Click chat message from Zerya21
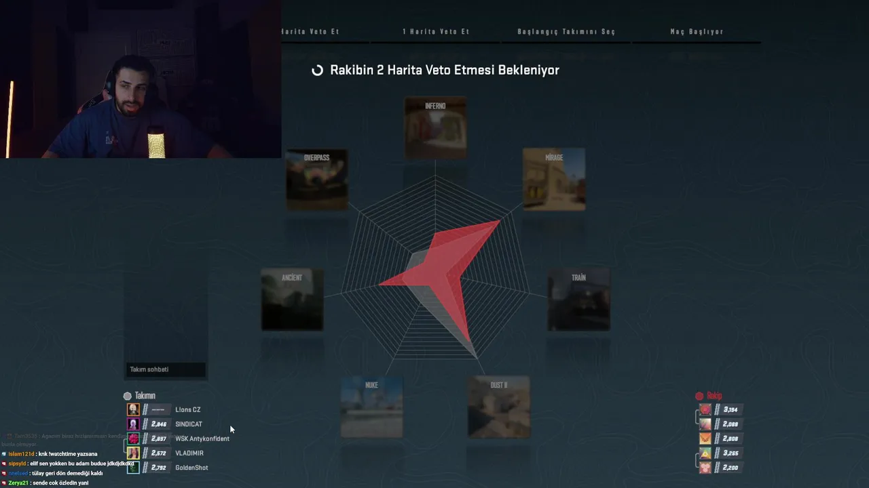Screen dimensions: 869x488 coord(45,483)
